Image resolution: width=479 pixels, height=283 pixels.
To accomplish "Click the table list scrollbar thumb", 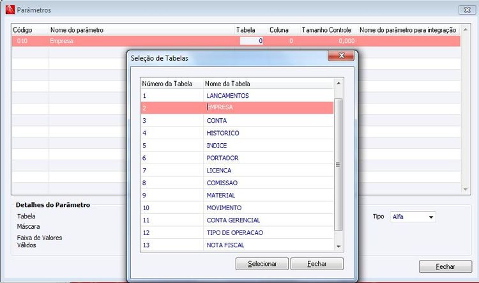I will pos(338,164).
